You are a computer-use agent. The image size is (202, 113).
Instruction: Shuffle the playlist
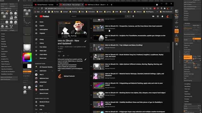(59, 56)
